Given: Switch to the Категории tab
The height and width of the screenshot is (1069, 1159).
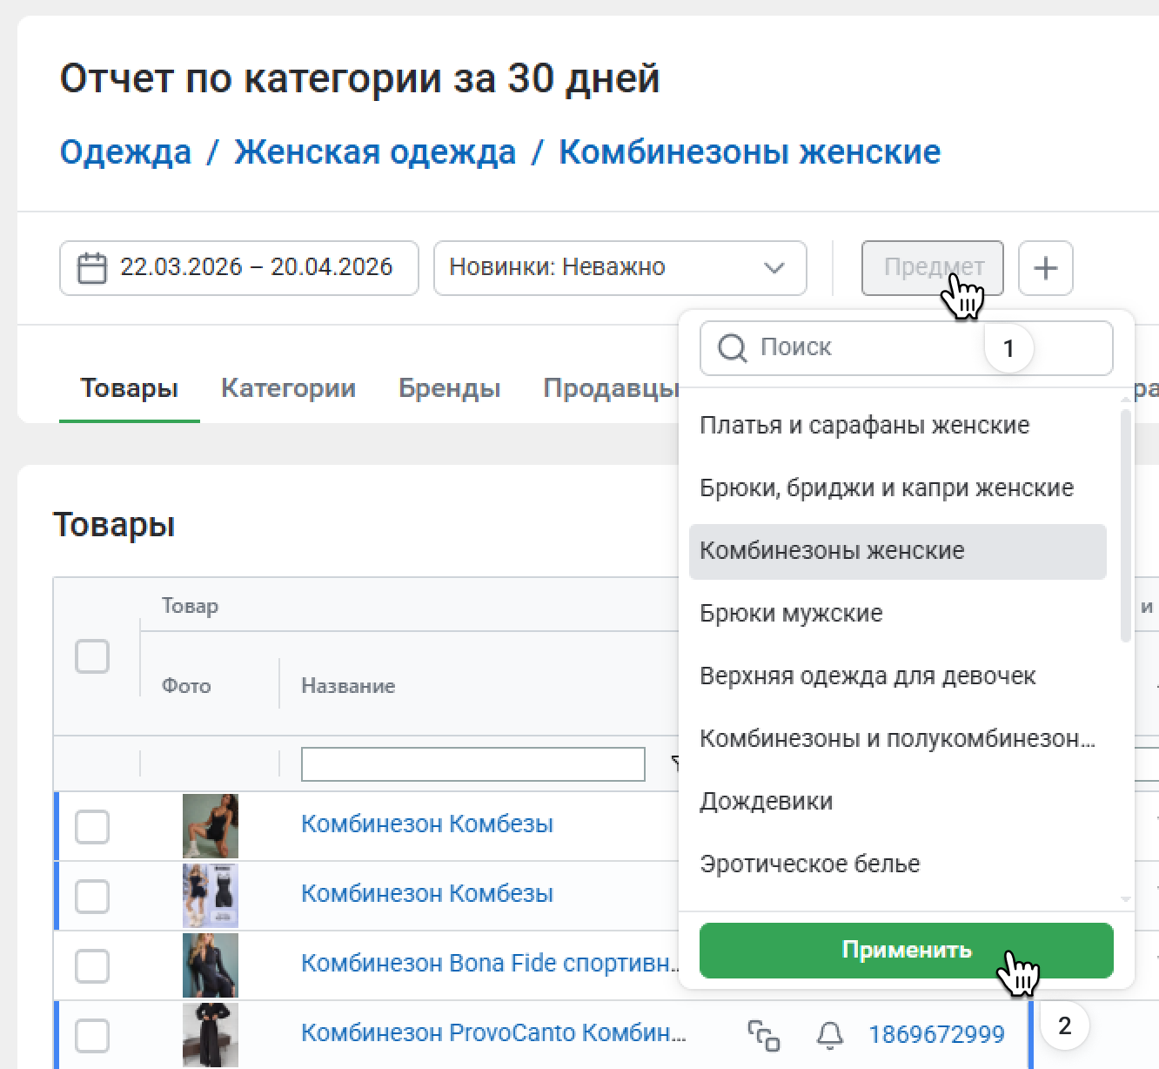Looking at the screenshot, I should click(x=288, y=388).
